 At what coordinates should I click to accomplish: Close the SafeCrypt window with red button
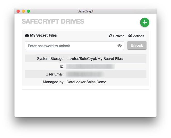(x=18, y=11)
